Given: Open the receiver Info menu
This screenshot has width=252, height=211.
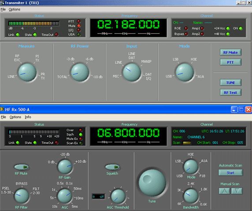Looking at the screenshot, I should [x=28, y=117].
